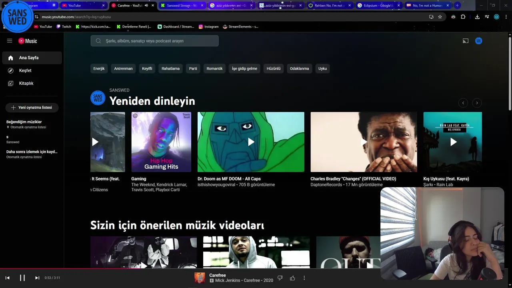Focus the music search field
Screen dimensions: 512x288
(x=154, y=41)
